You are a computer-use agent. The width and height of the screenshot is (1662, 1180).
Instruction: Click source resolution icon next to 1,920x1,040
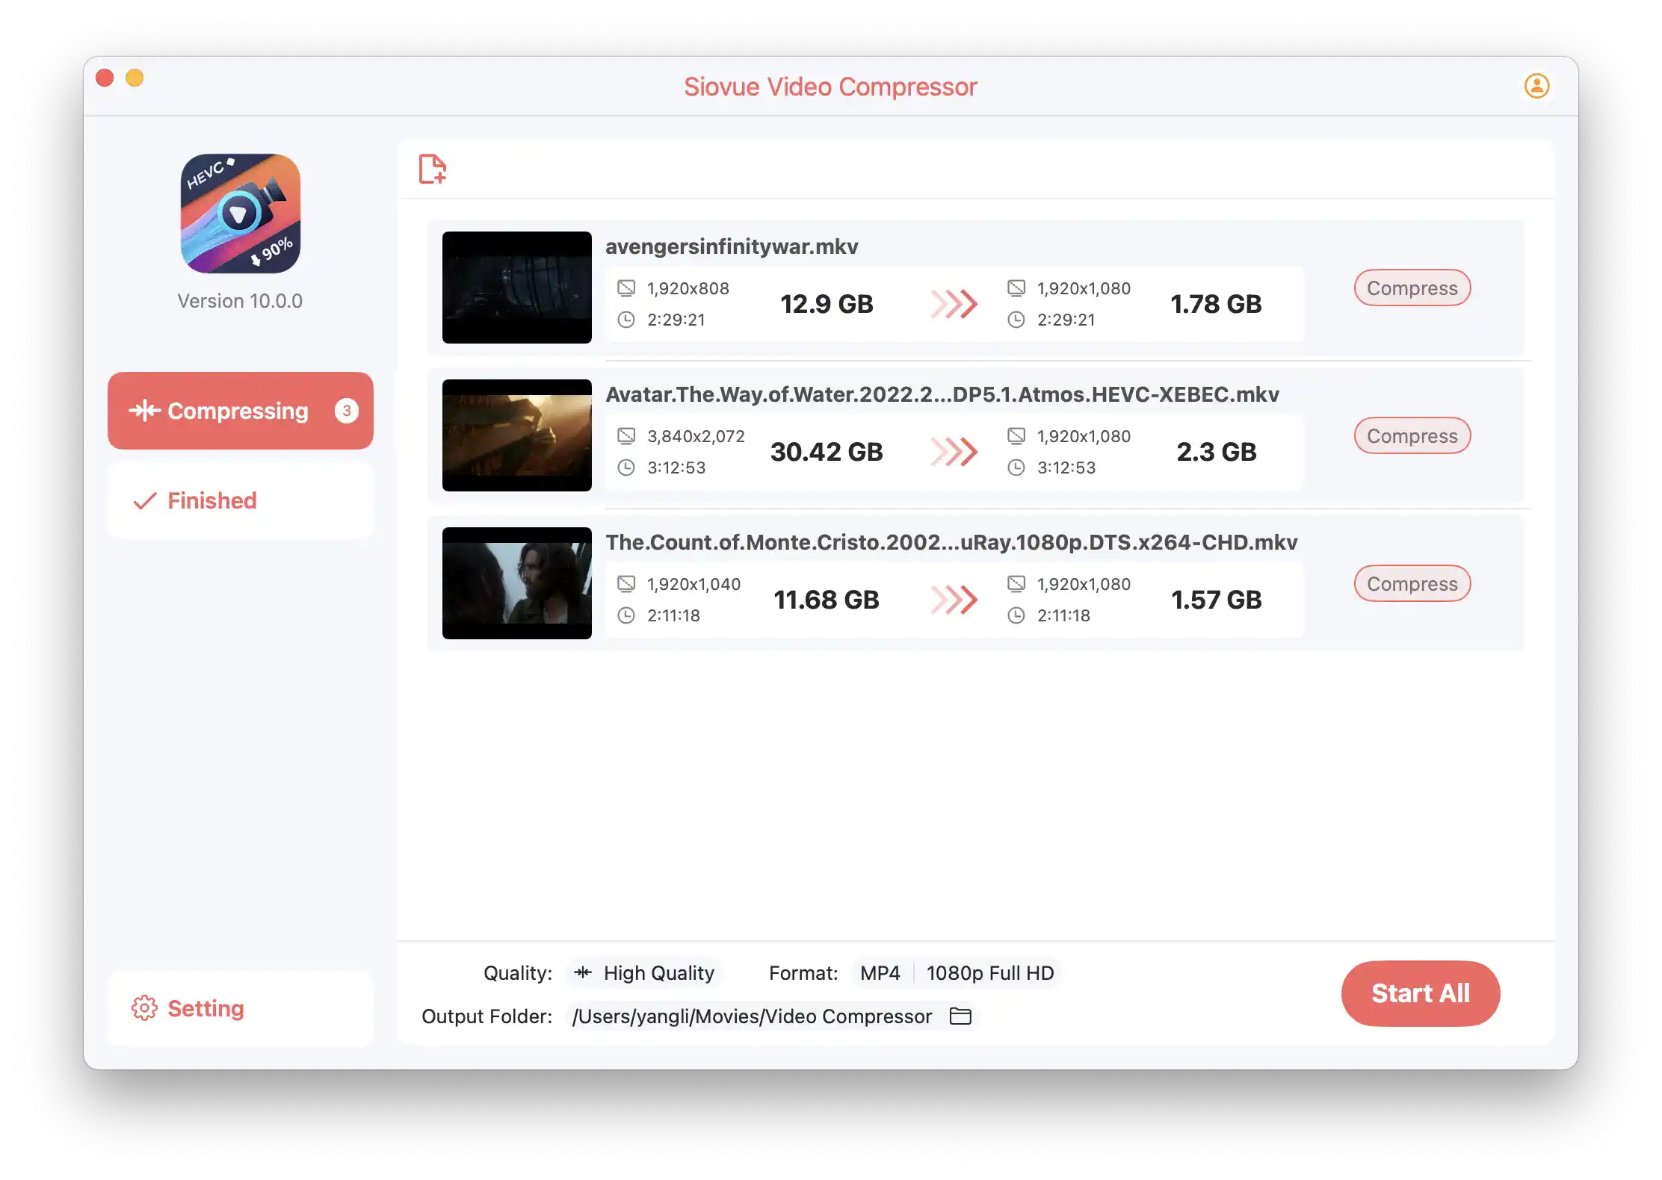pyautogui.click(x=626, y=583)
